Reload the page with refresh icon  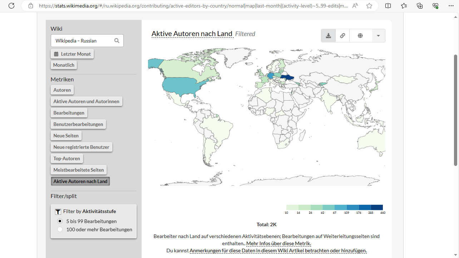coord(11,6)
